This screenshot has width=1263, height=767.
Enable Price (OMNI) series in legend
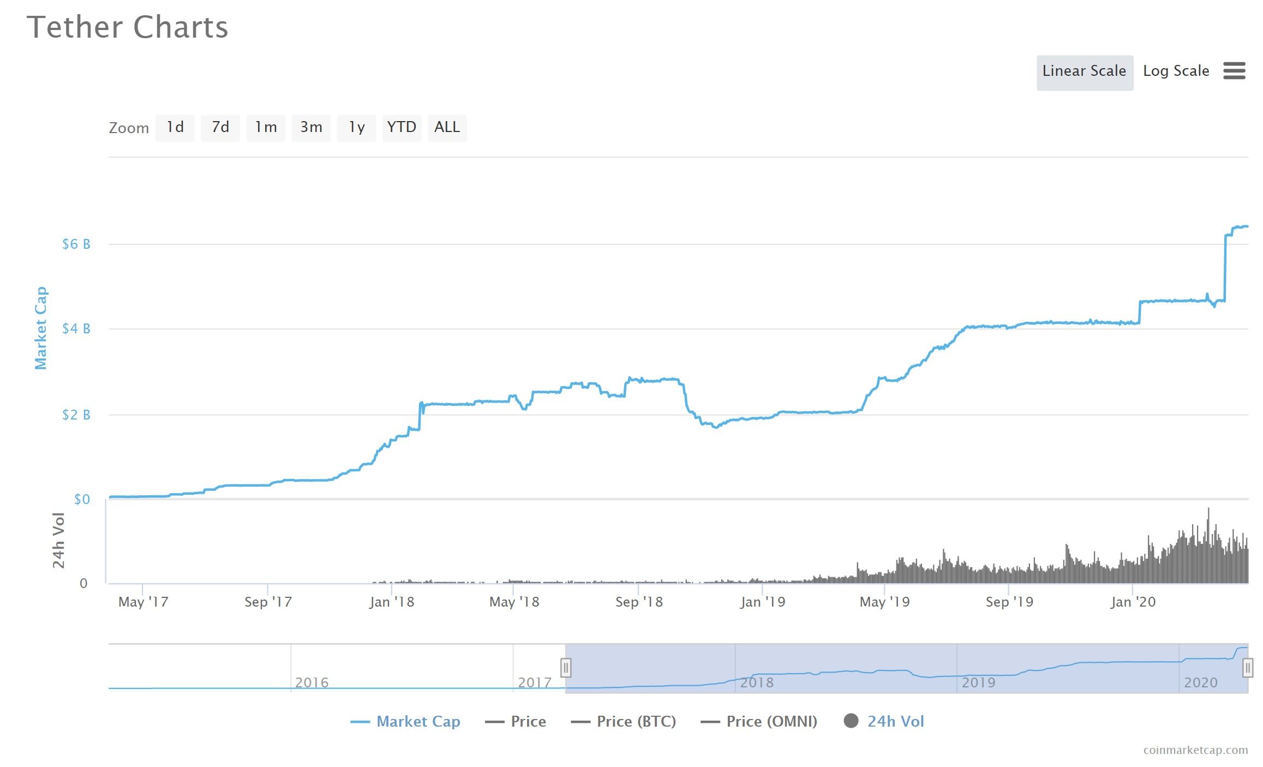(771, 721)
